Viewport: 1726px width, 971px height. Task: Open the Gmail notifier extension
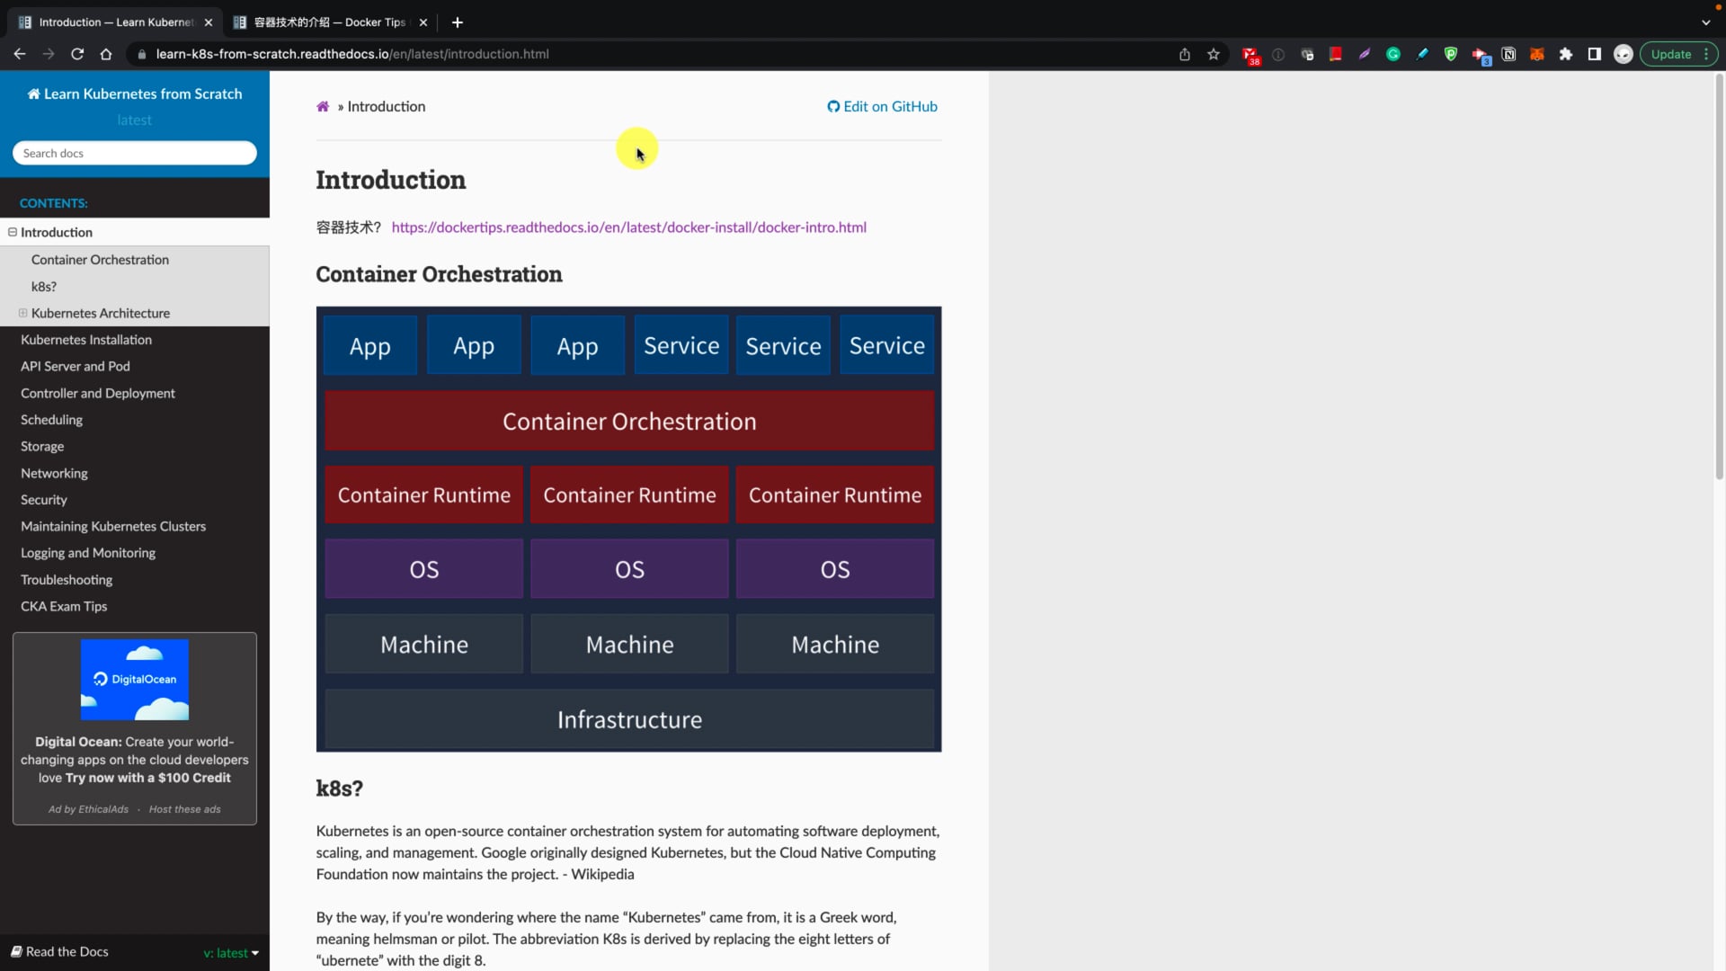click(x=1250, y=54)
